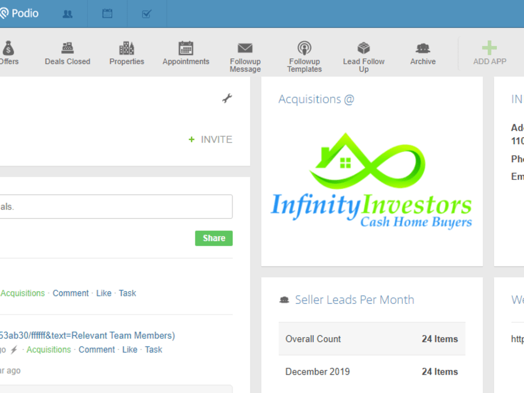Viewport: 524px width, 393px height.
Task: Click the INVITE button
Action: (210, 139)
